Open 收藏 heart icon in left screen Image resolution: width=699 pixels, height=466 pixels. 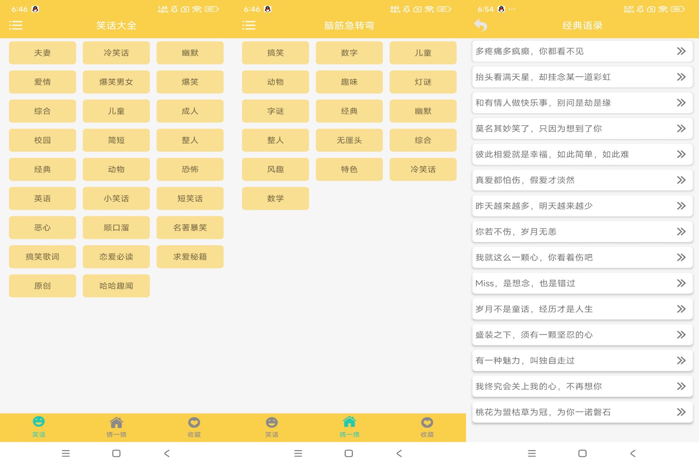click(194, 422)
